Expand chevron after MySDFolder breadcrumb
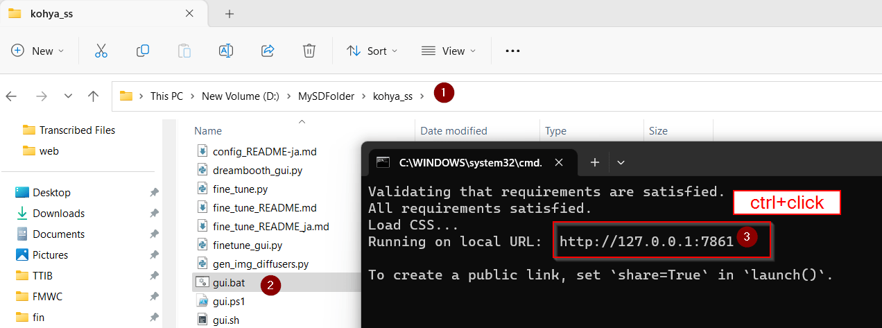 tap(363, 96)
